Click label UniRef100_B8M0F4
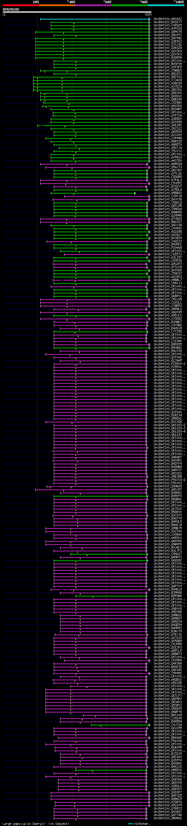Image resolution: width=187 pixels, height=826 pixels. coord(167,496)
